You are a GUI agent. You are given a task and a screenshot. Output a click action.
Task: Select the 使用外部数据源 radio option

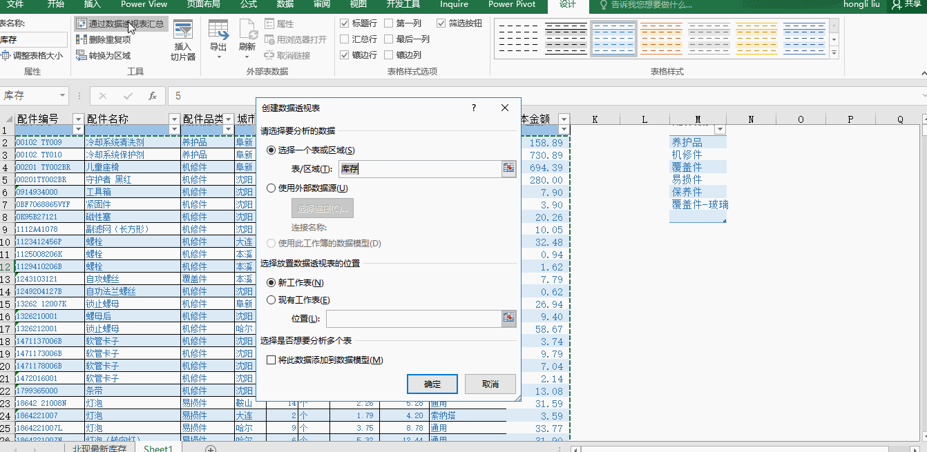271,188
